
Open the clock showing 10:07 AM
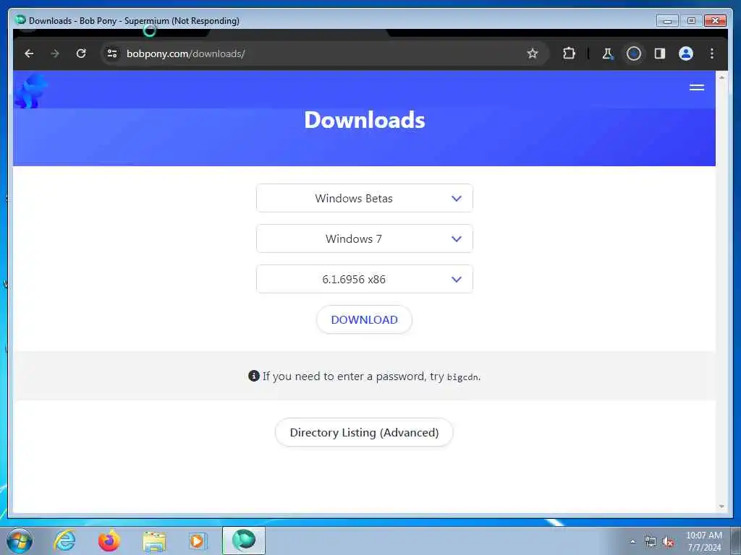click(x=704, y=541)
